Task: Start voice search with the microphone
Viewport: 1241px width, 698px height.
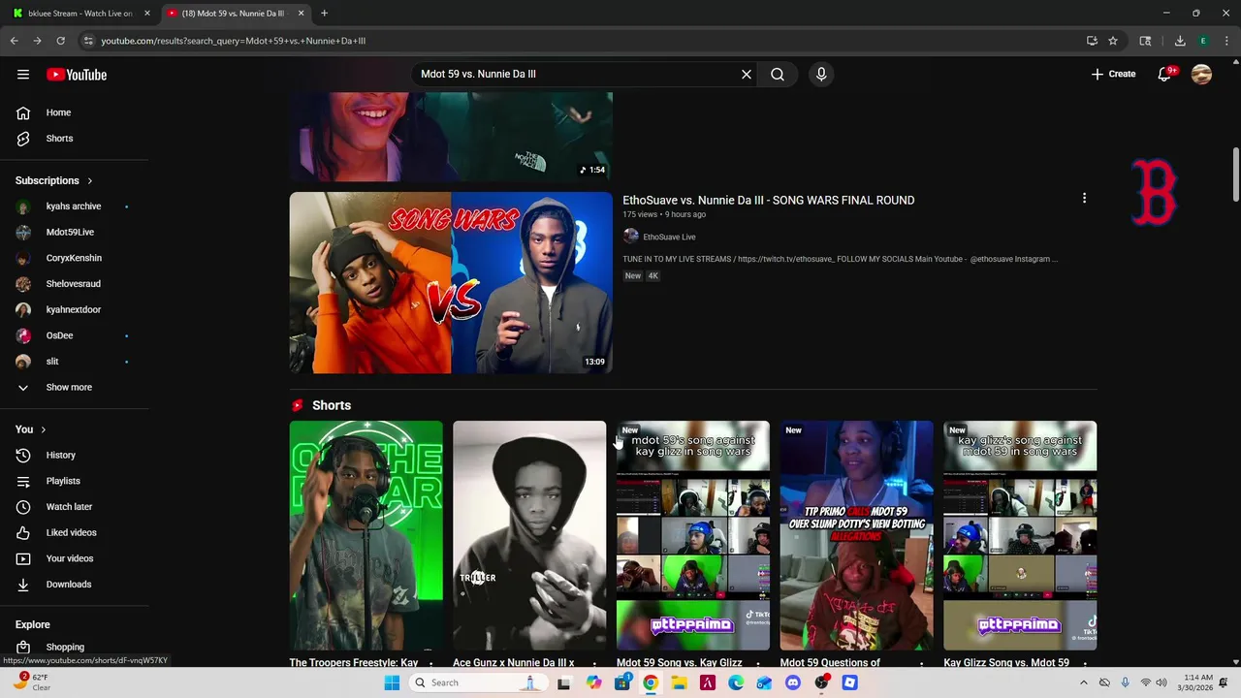Action: coord(821,74)
